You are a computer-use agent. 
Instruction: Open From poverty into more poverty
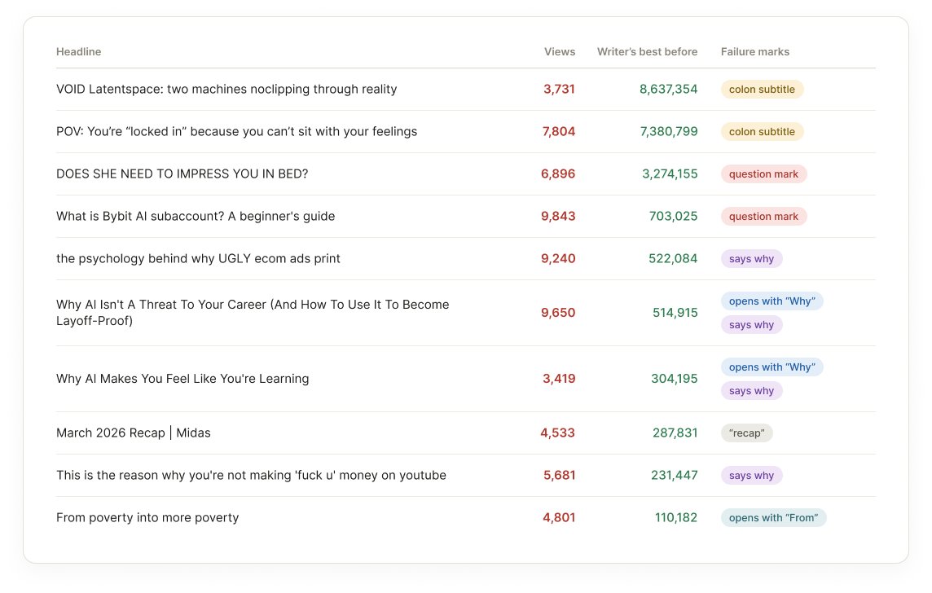pos(147,517)
